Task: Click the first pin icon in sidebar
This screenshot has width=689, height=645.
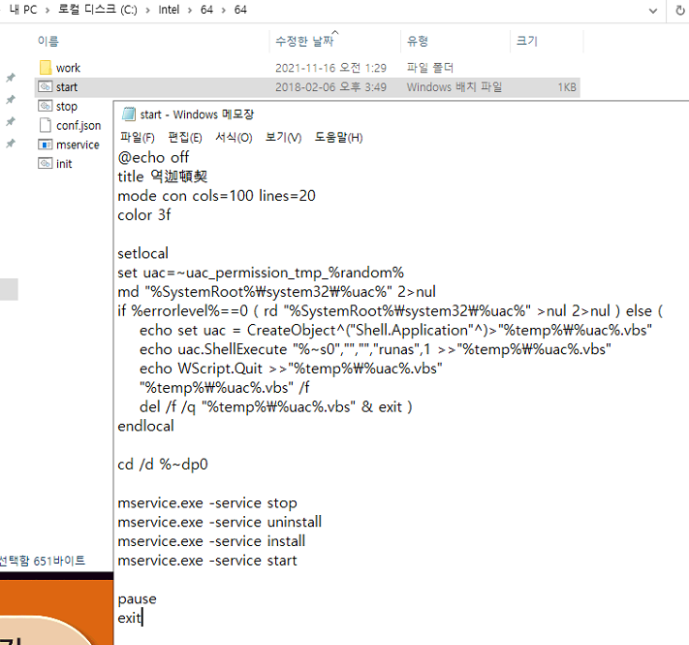Action: tap(11, 78)
